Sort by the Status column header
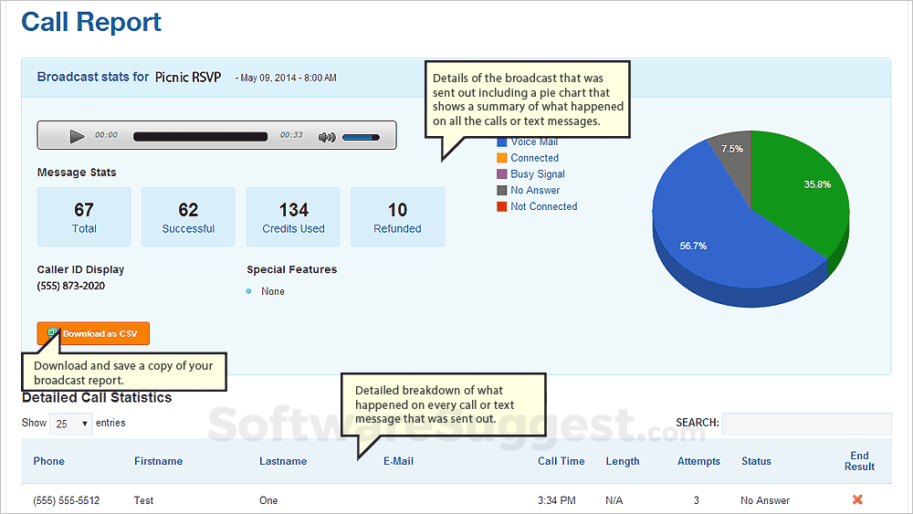This screenshot has height=514, width=913. [756, 461]
